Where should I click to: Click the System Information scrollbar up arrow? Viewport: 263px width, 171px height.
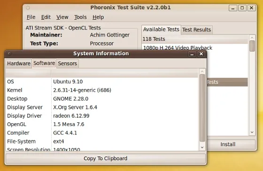click(x=202, y=72)
